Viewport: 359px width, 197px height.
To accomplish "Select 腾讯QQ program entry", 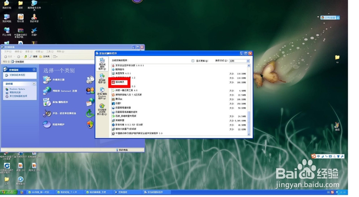I will [x=117, y=99].
